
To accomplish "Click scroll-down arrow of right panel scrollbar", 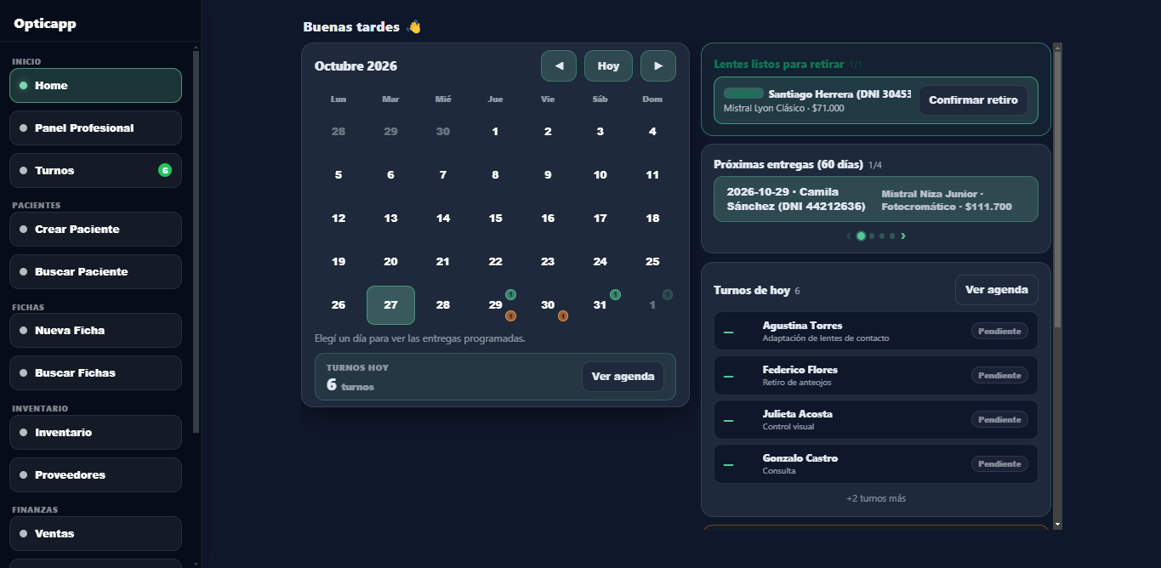I will [1057, 525].
